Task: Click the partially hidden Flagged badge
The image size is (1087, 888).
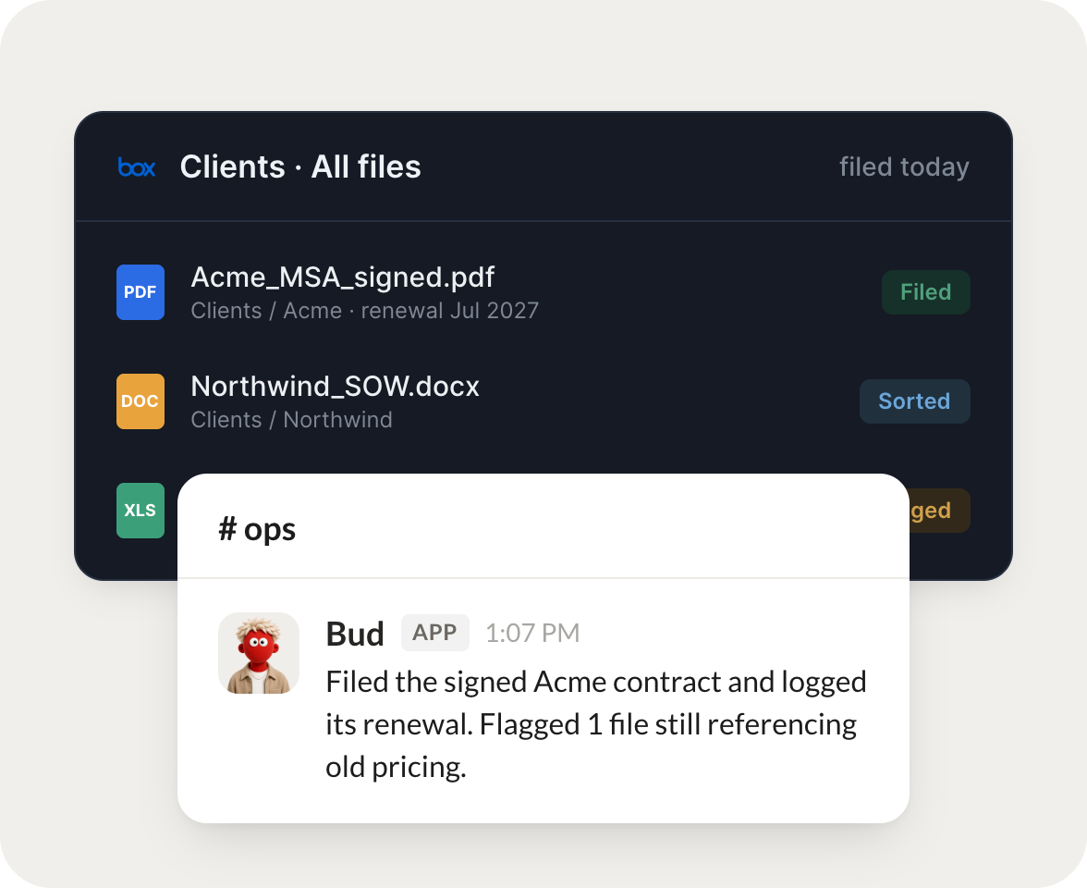Action: pos(939,511)
